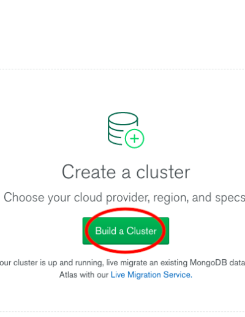Click the word Service in the blue link

coord(178,275)
